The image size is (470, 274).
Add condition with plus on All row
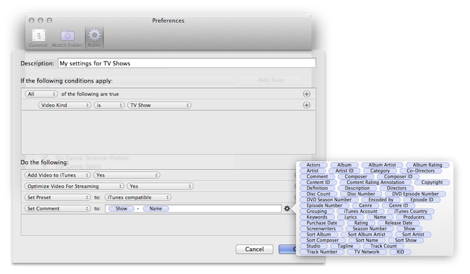306,94
